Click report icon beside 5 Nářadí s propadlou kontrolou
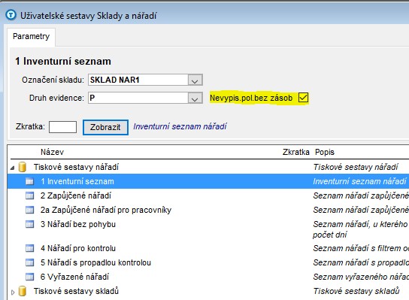 tap(29, 262)
